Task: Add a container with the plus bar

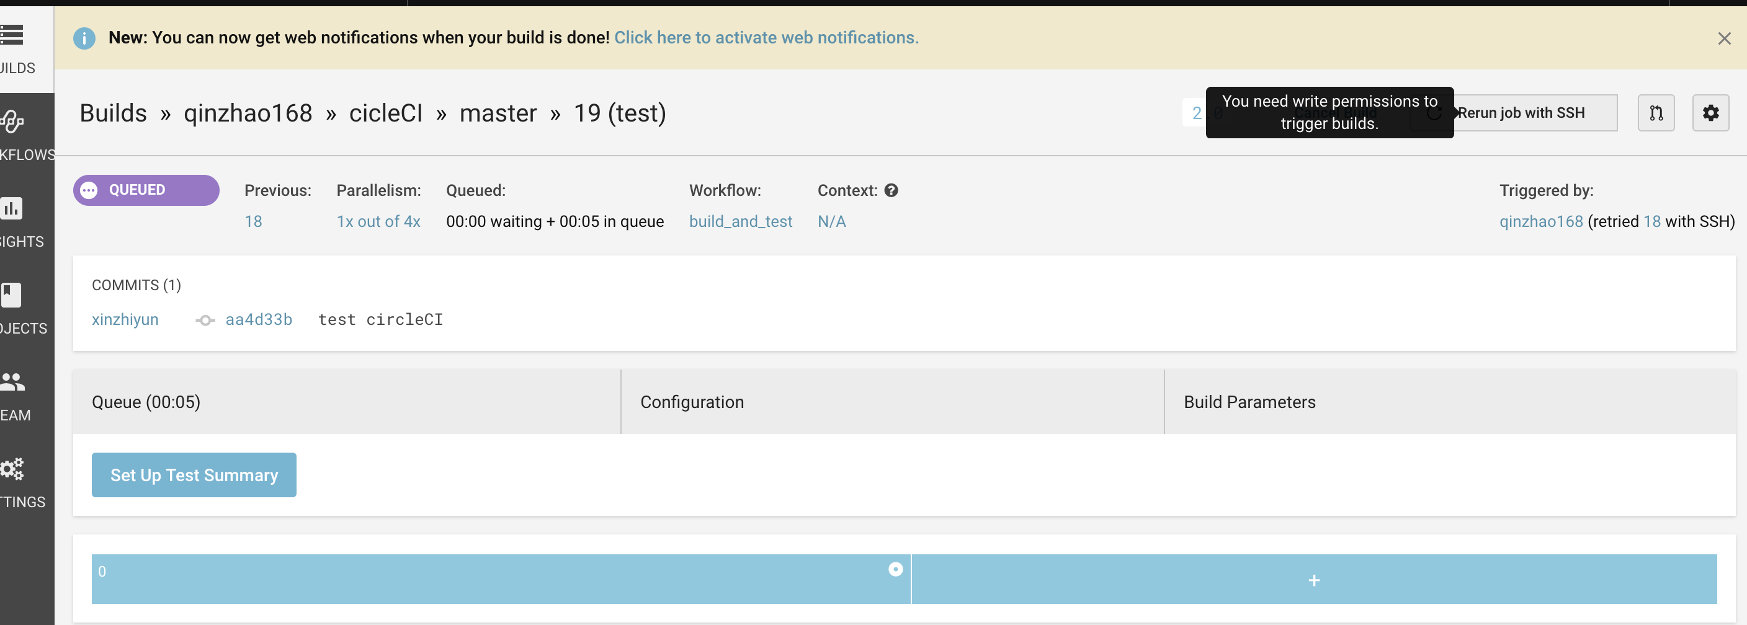Action: [x=1313, y=580]
